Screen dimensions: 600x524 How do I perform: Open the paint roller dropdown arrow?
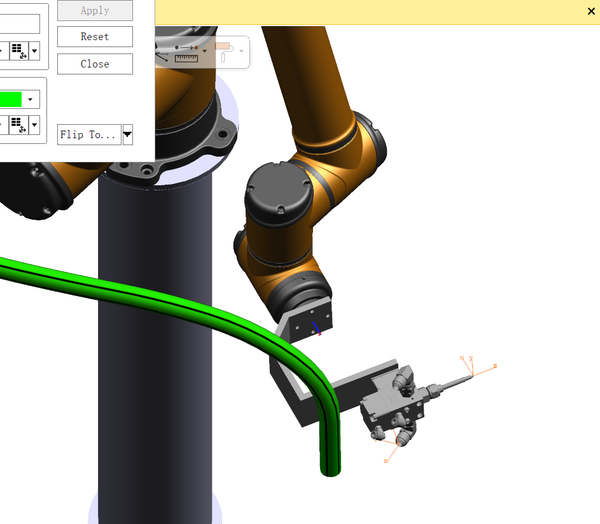(241, 51)
